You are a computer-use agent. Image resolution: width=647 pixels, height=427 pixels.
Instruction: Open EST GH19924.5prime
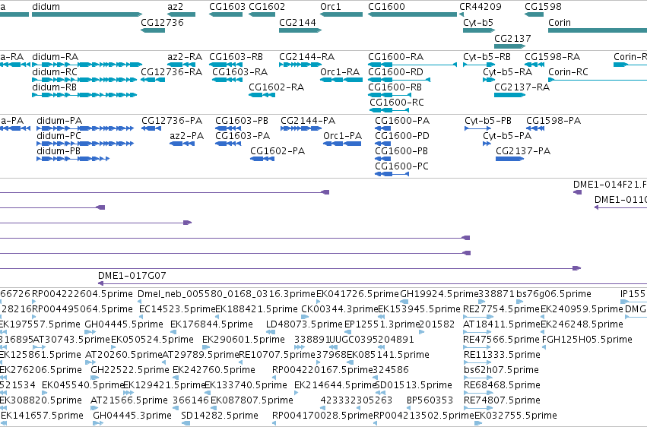pos(439,294)
